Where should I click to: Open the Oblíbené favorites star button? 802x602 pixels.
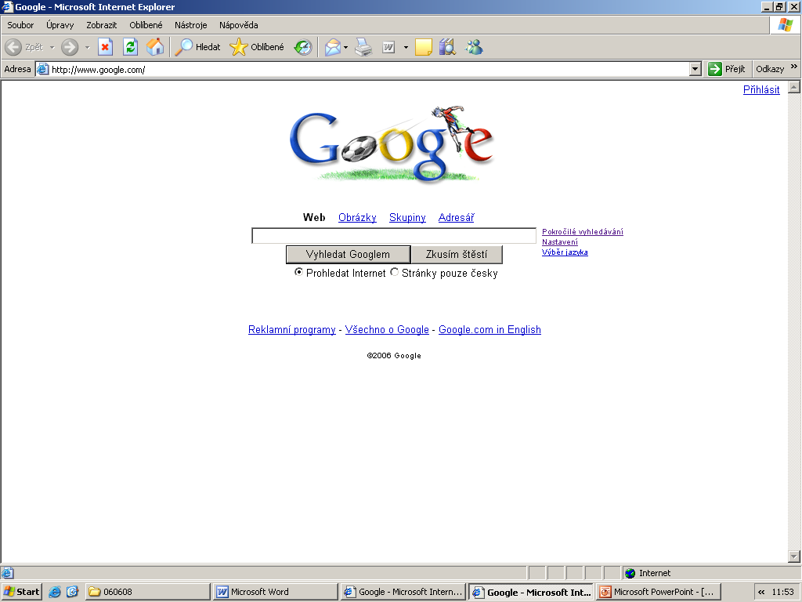pos(257,47)
